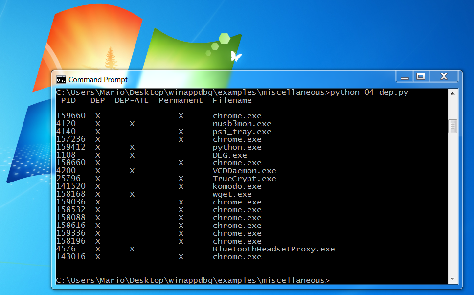
Task: Click python.exe filename
Action: tap(237, 148)
